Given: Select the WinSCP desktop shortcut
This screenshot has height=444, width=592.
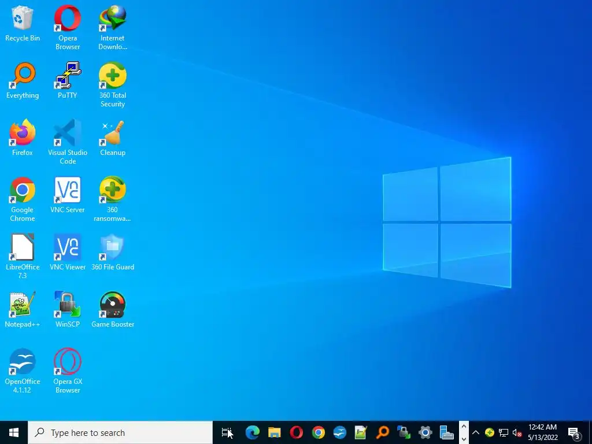Looking at the screenshot, I should point(68,310).
